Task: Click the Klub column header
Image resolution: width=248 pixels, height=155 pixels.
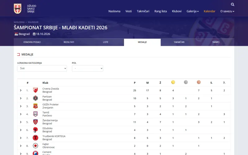Action: [x=45, y=83]
